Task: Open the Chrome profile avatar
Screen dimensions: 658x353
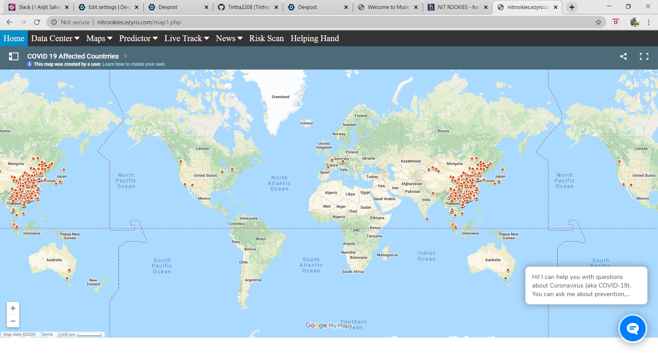Action: 635,22
